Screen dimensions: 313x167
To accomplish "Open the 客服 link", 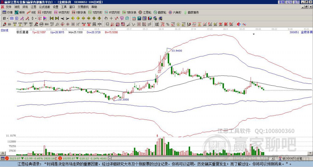I will (x=282, y=2).
